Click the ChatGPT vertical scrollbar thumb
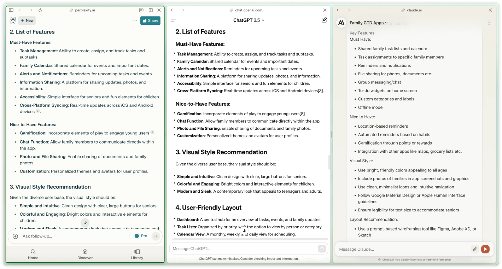The height and width of the screenshot is (269, 502). (329, 162)
